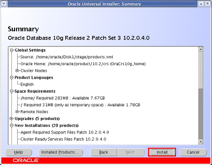Close the Oracle Universal Installer window
The image size is (212, 165).
pos(208,4)
